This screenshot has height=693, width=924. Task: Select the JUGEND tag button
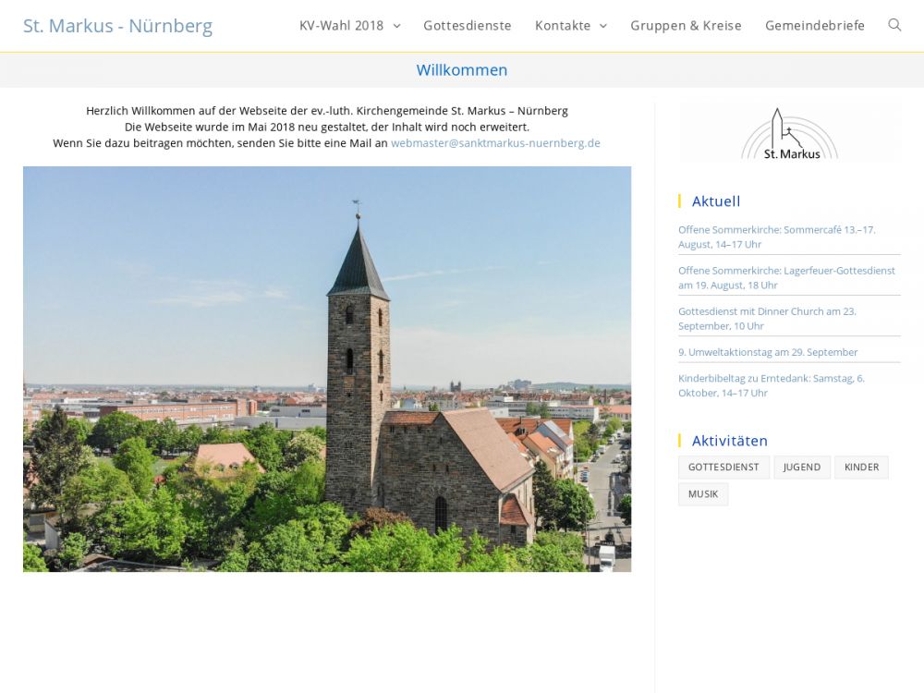pos(801,468)
